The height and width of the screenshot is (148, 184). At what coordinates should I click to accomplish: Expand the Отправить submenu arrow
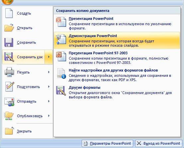tap(49, 101)
